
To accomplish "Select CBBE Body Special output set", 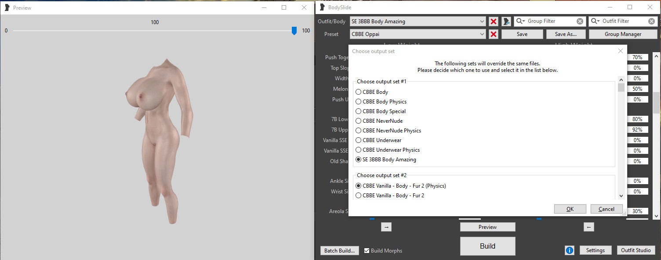I will pos(381,111).
